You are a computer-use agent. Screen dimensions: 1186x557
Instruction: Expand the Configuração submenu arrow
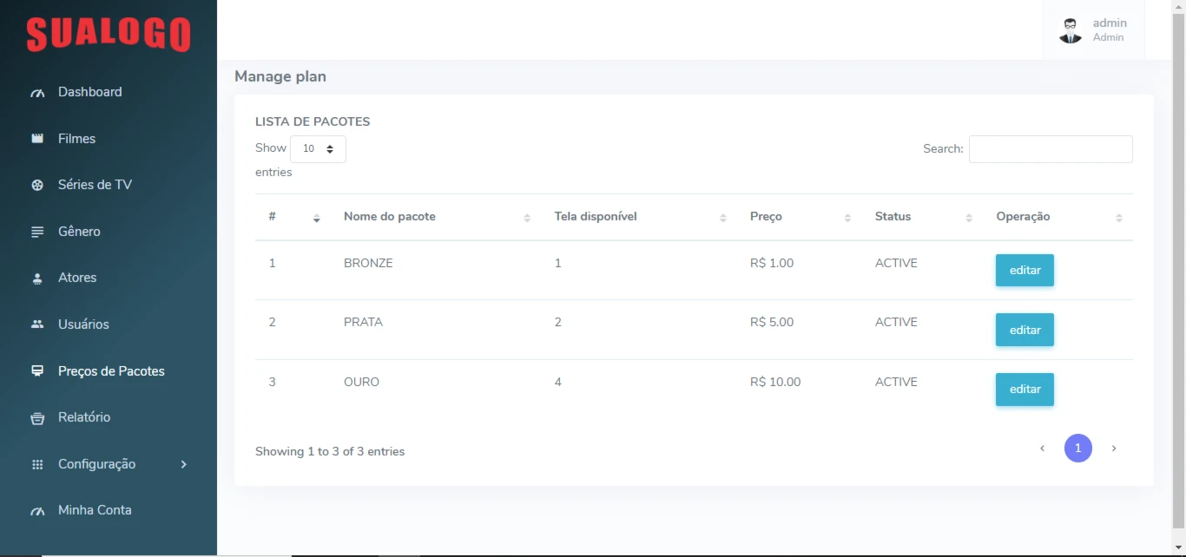(x=183, y=464)
